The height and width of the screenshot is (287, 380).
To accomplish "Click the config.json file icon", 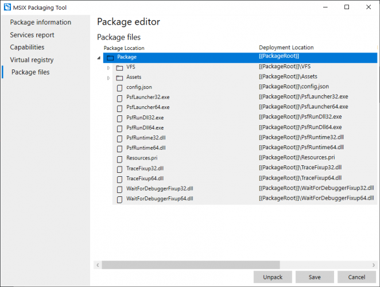I will coord(119,87).
